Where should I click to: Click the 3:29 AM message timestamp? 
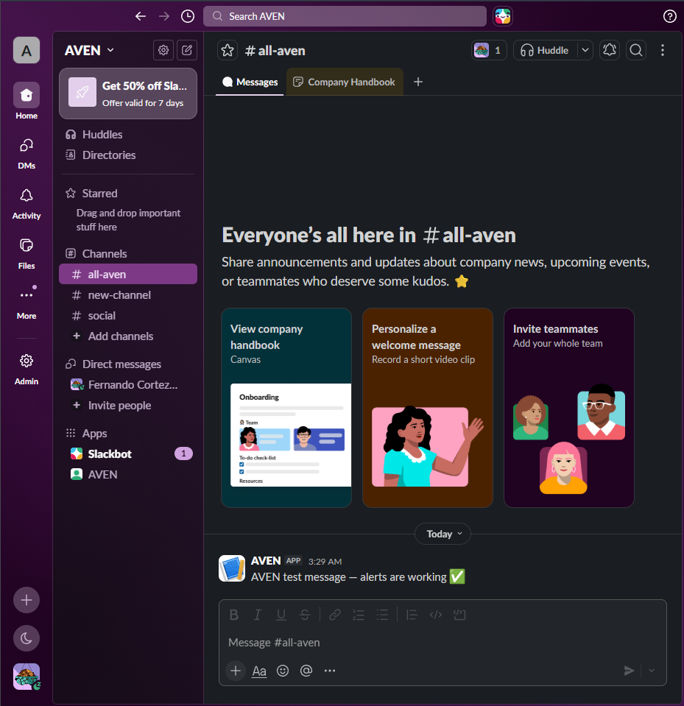(325, 562)
